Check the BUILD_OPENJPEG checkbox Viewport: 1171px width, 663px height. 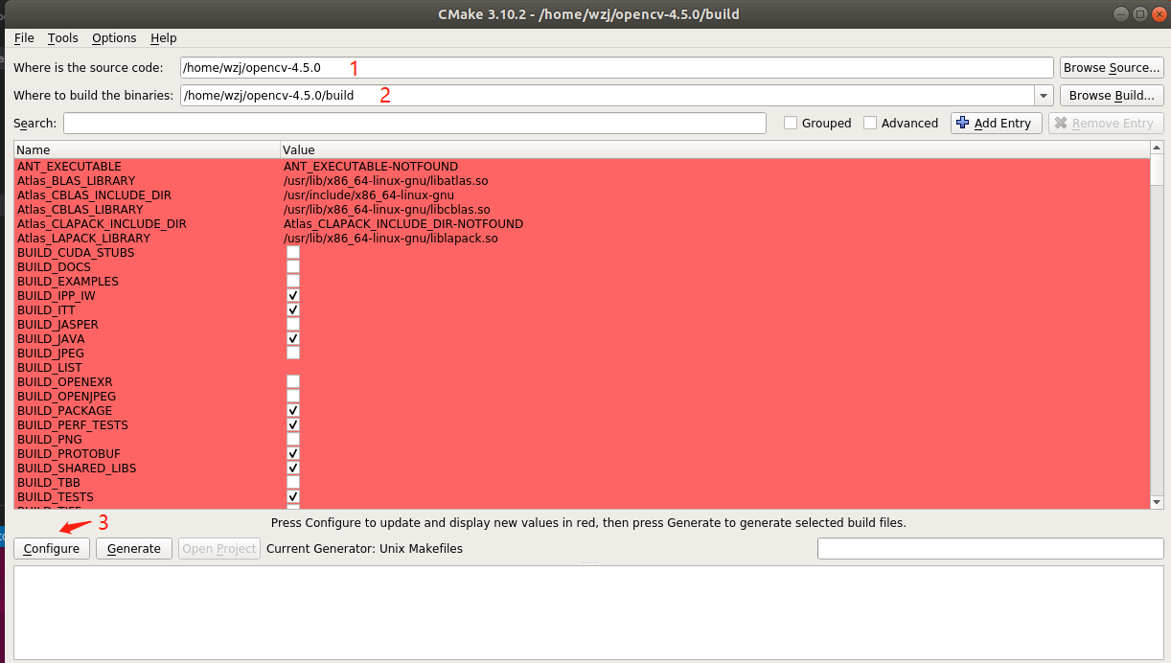[293, 397]
